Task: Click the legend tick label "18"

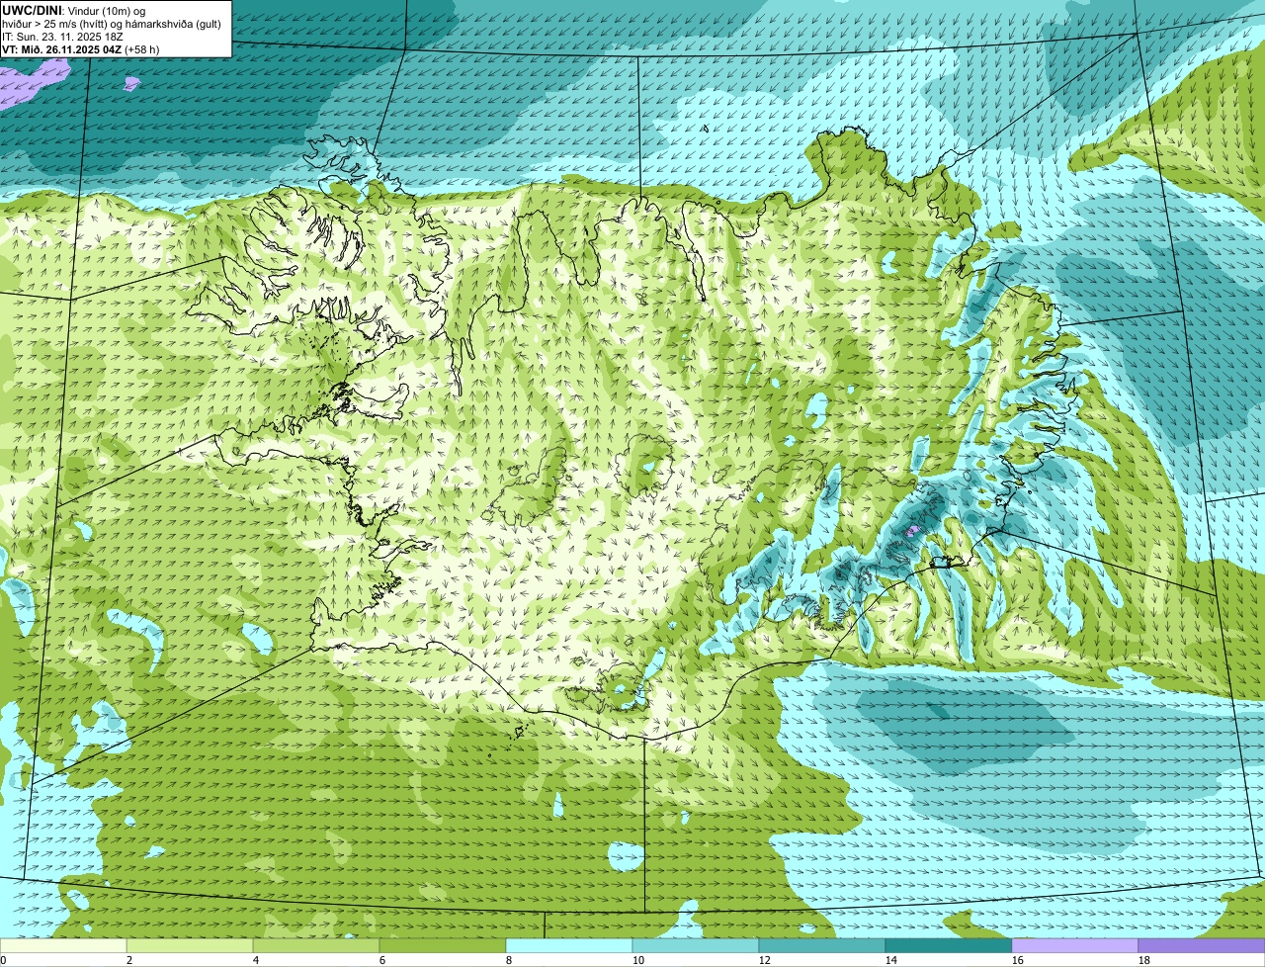Action: tap(1144, 960)
